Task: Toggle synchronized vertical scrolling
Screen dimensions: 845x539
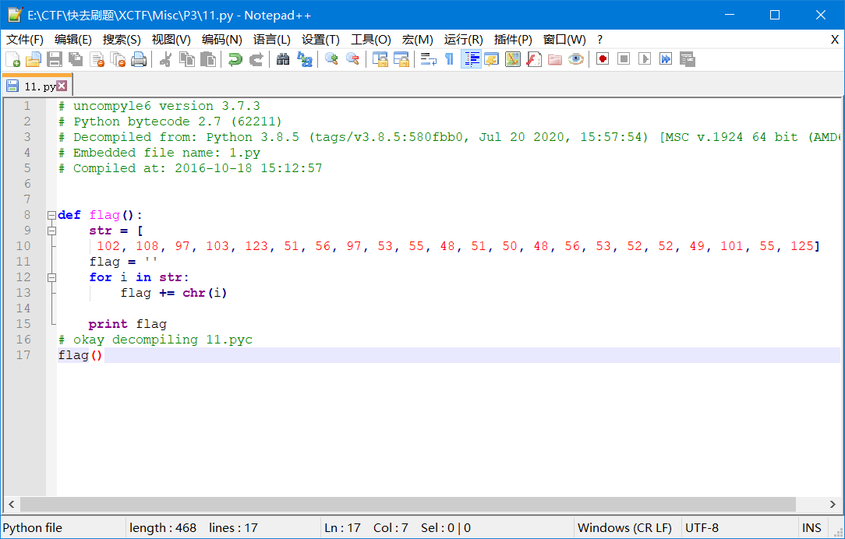Action: click(x=380, y=59)
